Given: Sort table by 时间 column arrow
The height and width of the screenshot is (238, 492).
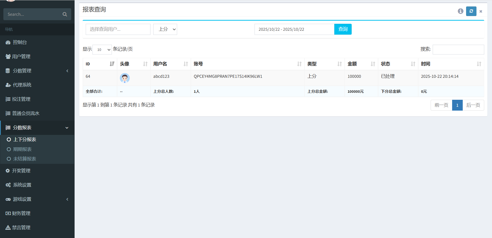Looking at the screenshot, I should tap(479, 64).
